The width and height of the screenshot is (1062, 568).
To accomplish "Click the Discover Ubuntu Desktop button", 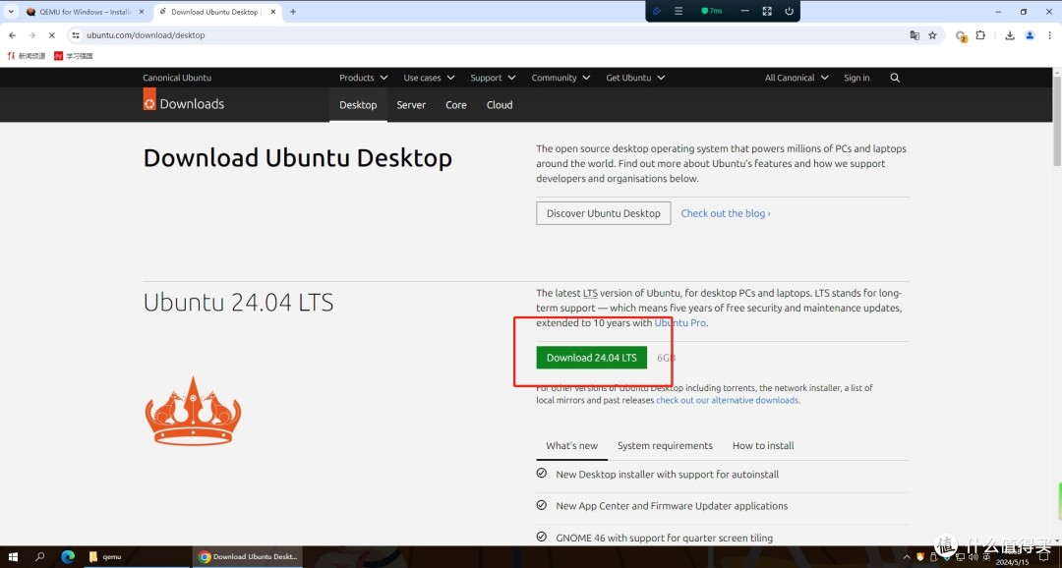I will [604, 213].
